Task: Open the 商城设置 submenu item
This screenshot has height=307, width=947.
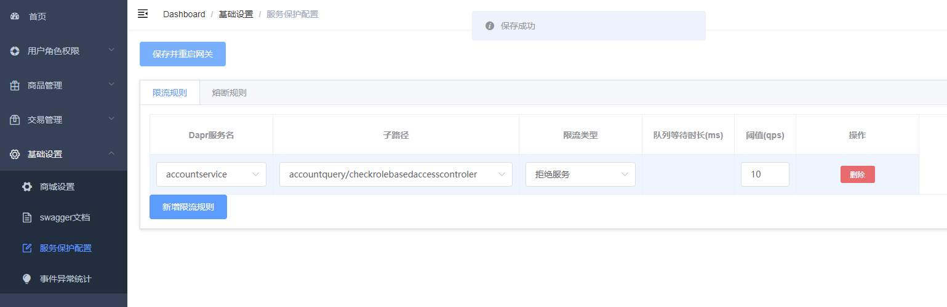Action: (x=63, y=187)
